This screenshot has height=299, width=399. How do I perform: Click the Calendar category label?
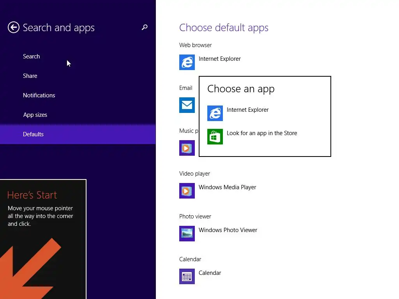[x=190, y=259]
